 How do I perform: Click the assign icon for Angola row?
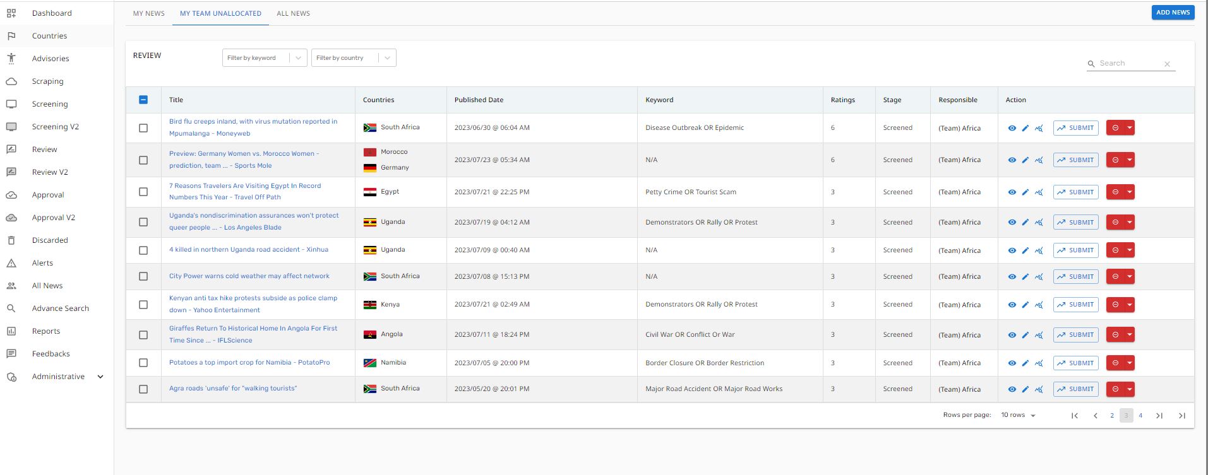1039,335
